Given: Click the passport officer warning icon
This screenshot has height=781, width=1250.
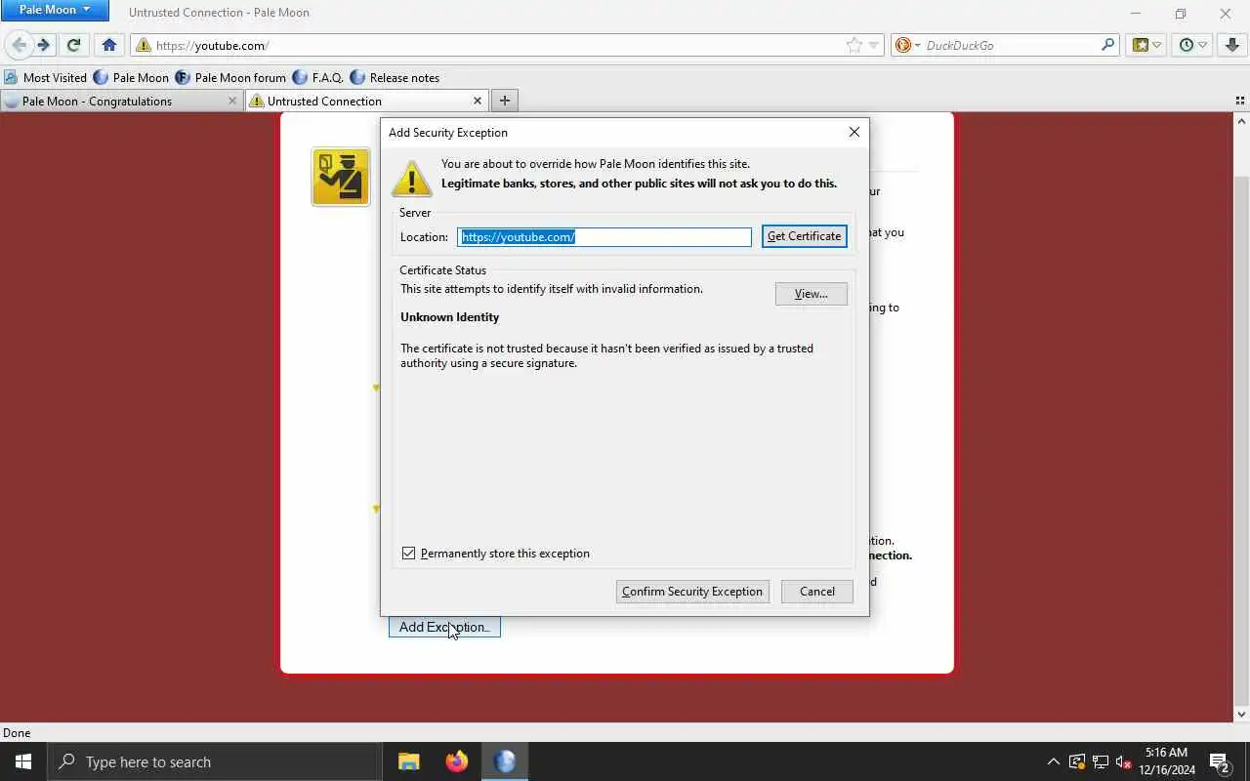Looking at the screenshot, I should click(341, 177).
